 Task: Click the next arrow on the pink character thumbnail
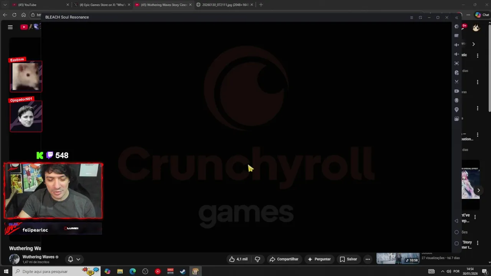[478, 190]
